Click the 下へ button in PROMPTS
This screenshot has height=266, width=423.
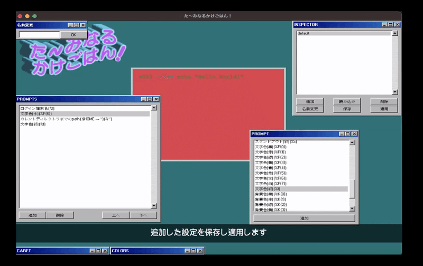coord(143,215)
